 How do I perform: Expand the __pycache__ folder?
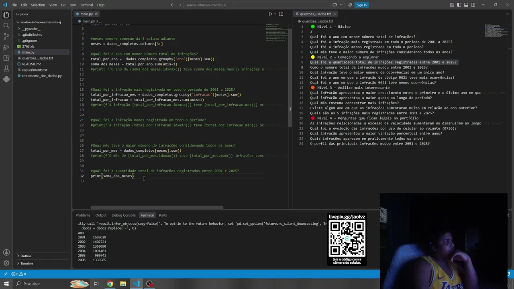coord(31,29)
